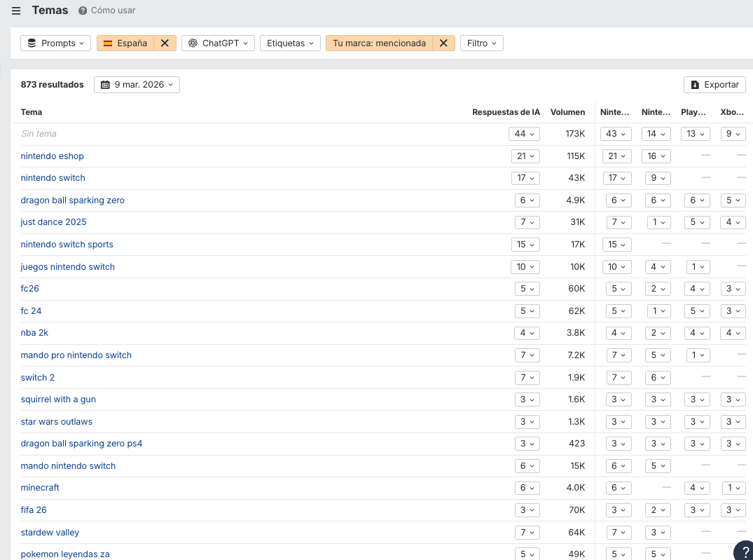
Task: Open the dragon ball sparking zero topic
Action: tap(73, 200)
